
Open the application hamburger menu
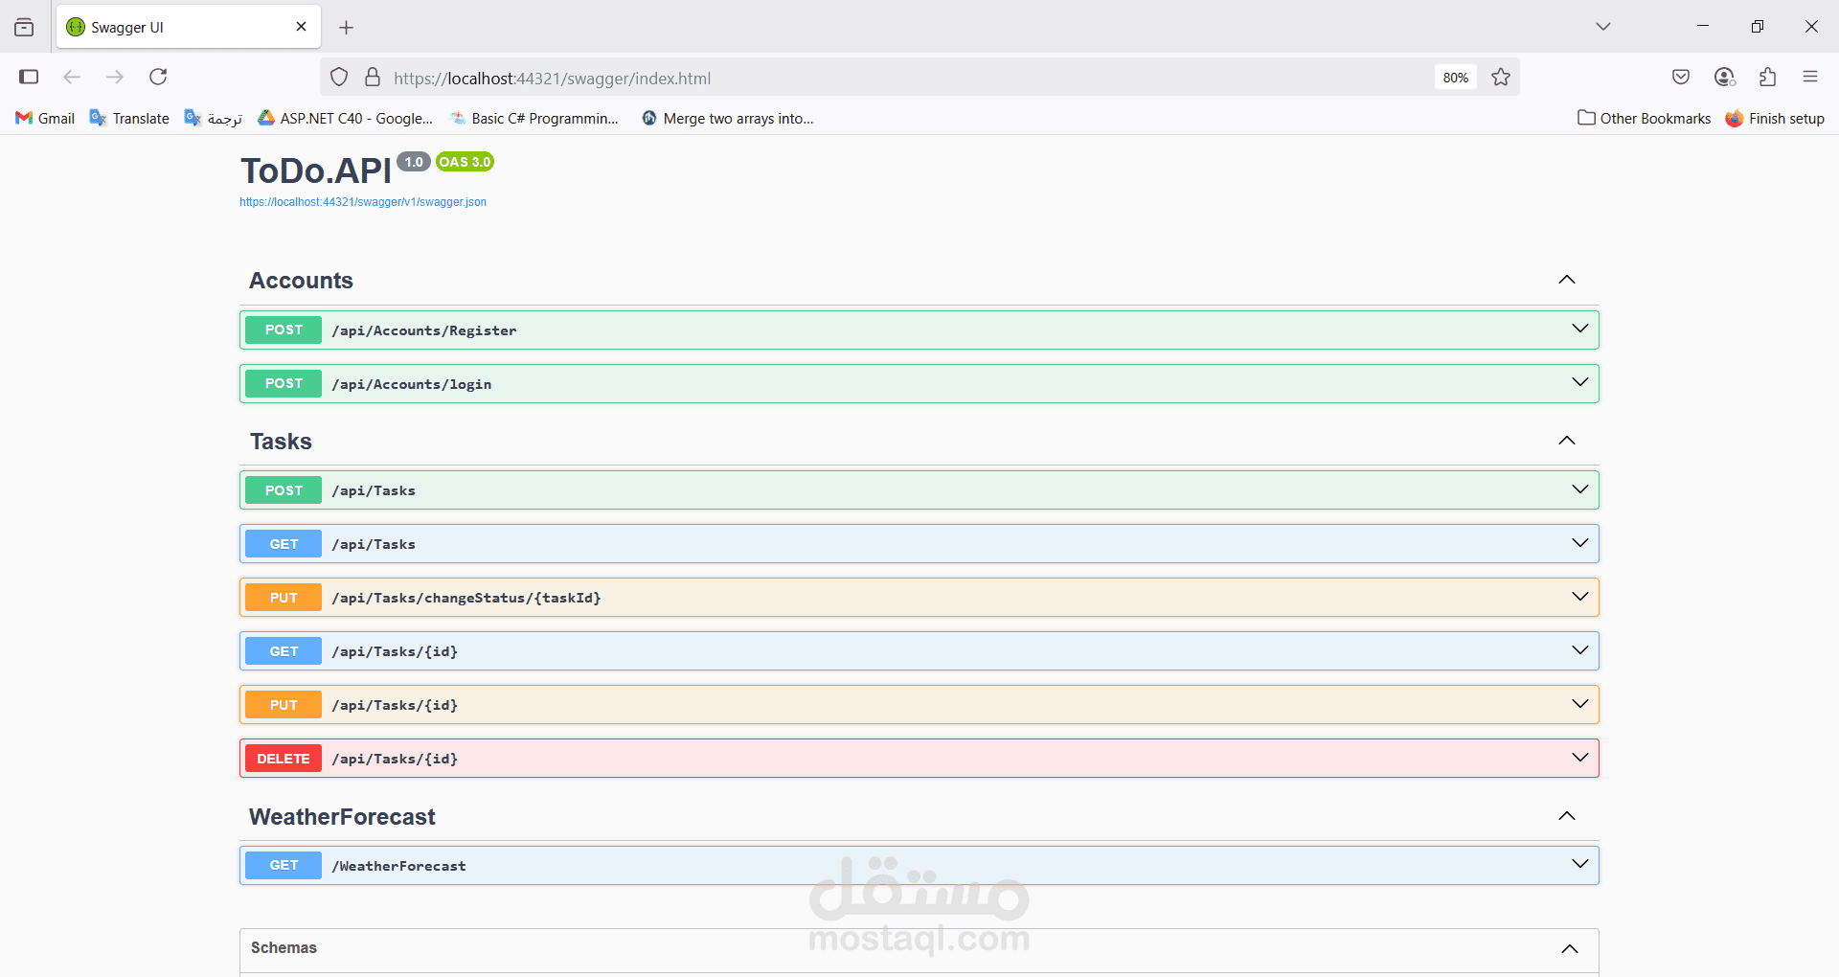(x=1810, y=77)
